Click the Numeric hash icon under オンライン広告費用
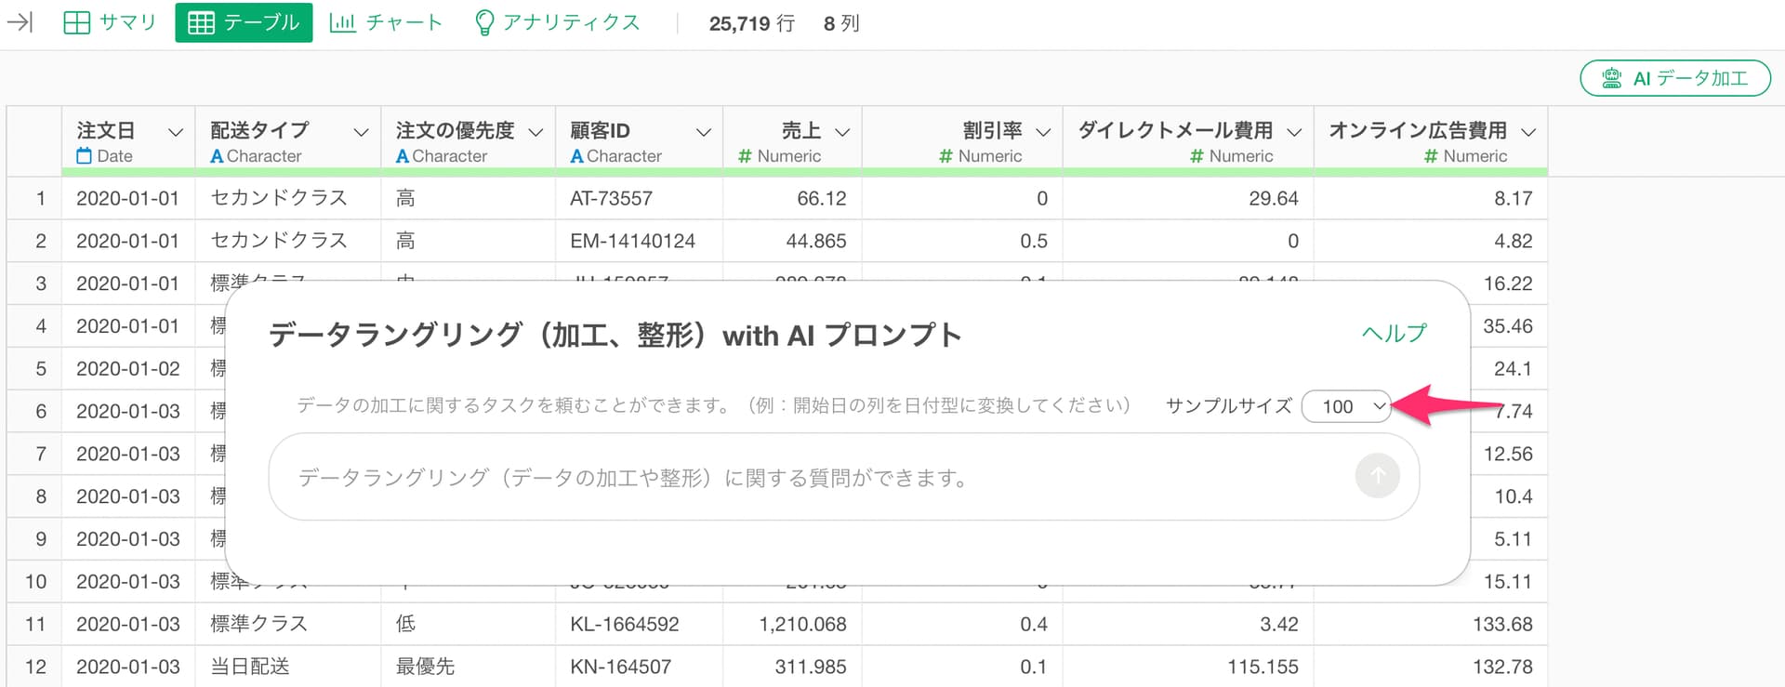Screen dimensions: 1785x687 click(x=1431, y=156)
